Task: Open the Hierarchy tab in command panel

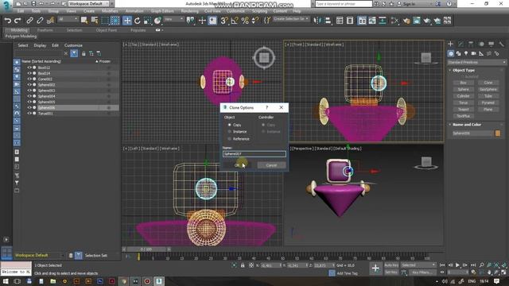Action: (471, 44)
